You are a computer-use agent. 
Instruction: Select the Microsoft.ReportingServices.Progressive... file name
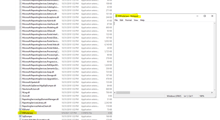pyautogui.click(x=40, y=62)
